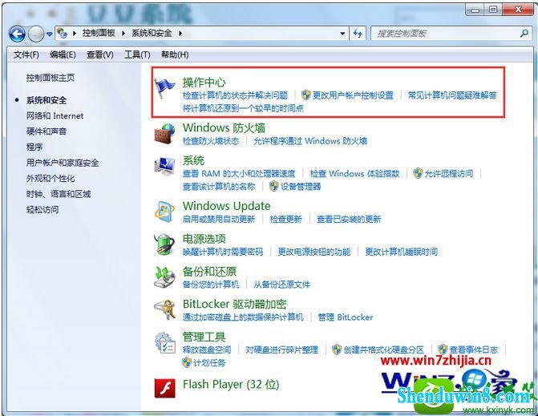Click 检查更新 link
Image resolution: width=538 pixels, height=416 pixels.
pos(285,219)
